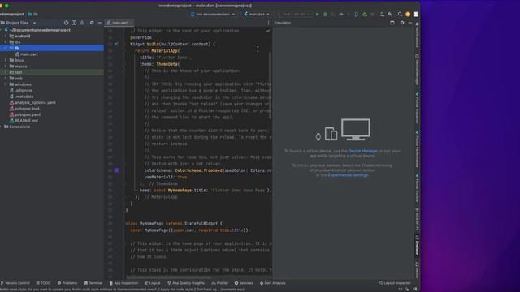
Task: Click collapse all icon in Project panel
Action: pos(82,23)
